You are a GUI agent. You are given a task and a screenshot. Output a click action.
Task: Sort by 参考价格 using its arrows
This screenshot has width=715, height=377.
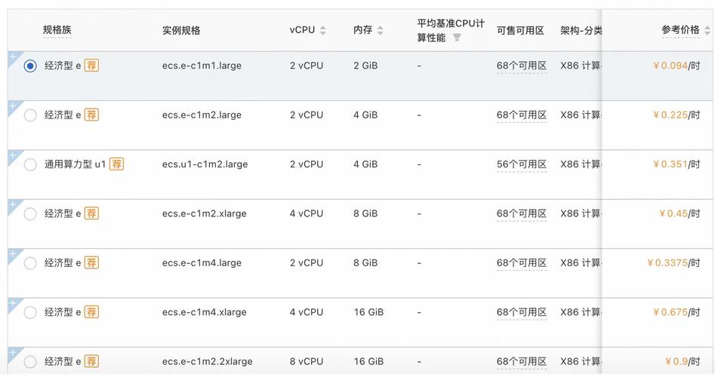point(707,31)
